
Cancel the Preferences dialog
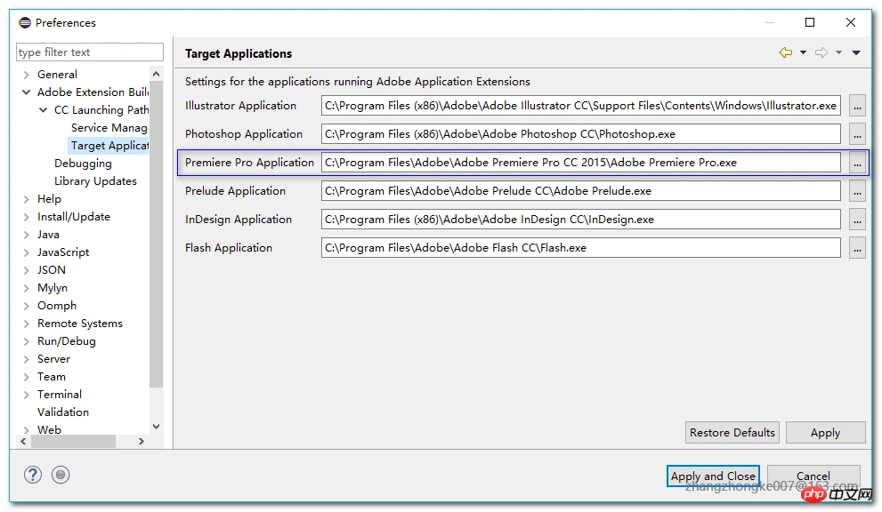813,476
